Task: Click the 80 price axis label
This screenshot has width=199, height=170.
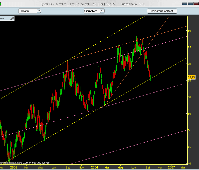Action: (189, 31)
